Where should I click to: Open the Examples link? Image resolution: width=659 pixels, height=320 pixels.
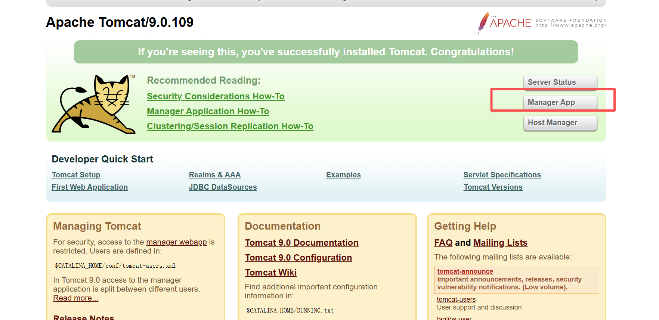click(343, 175)
